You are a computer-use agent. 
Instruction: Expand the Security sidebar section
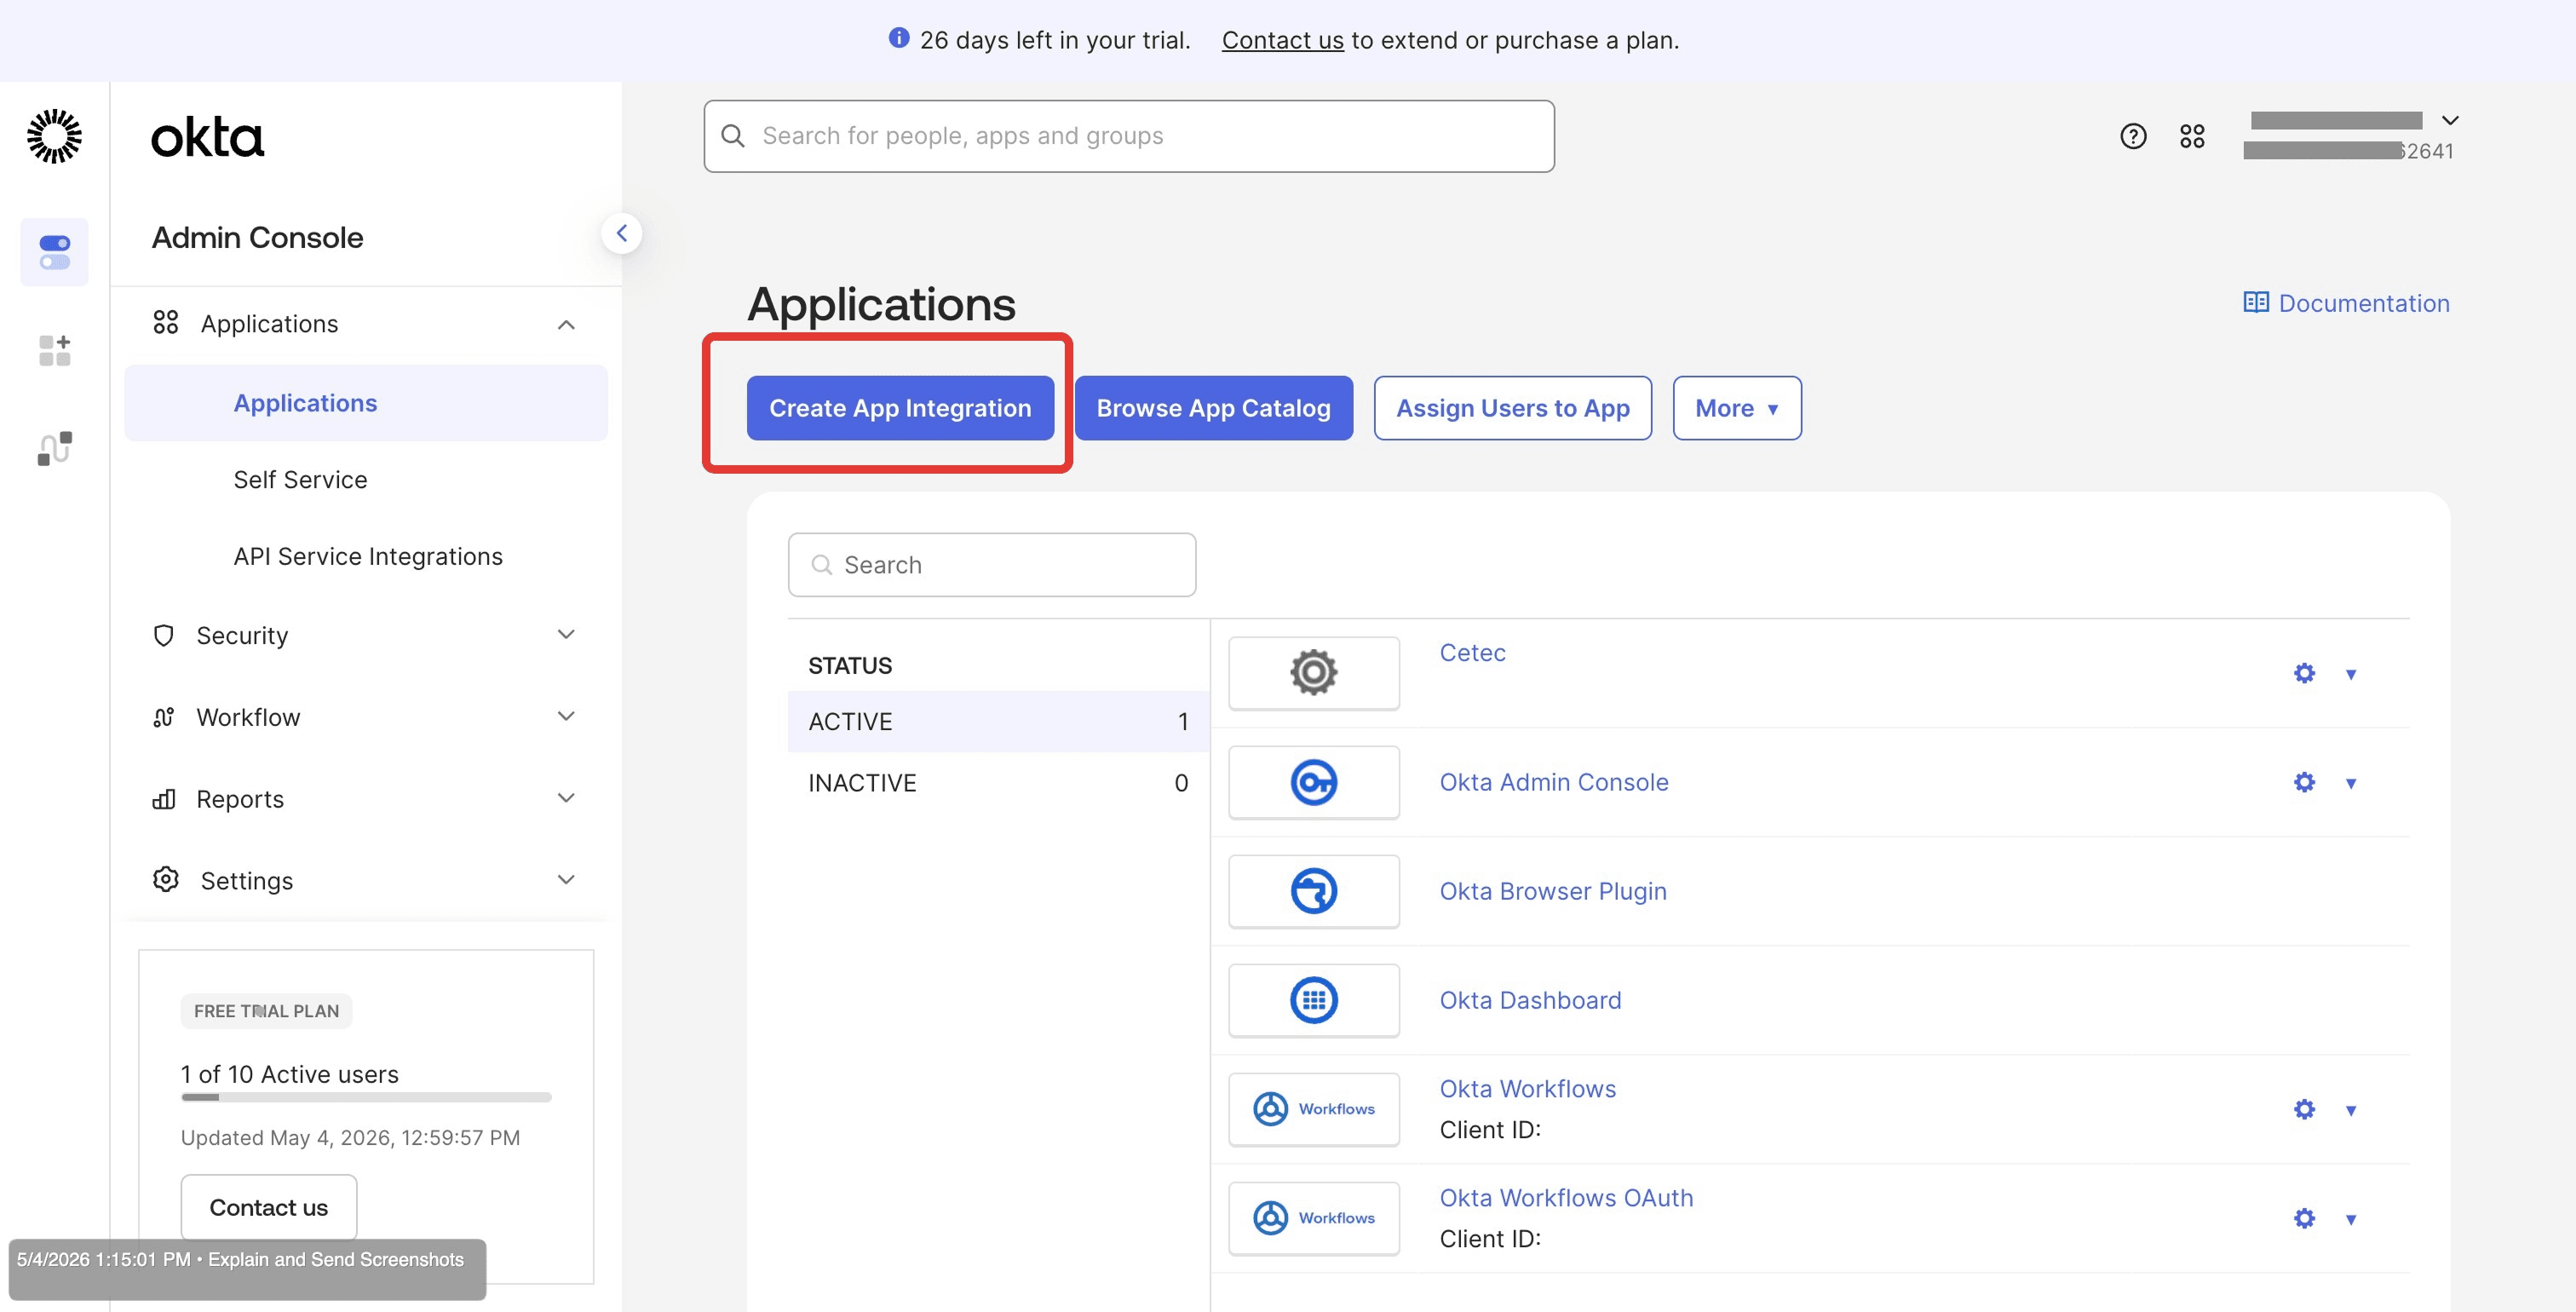point(566,634)
